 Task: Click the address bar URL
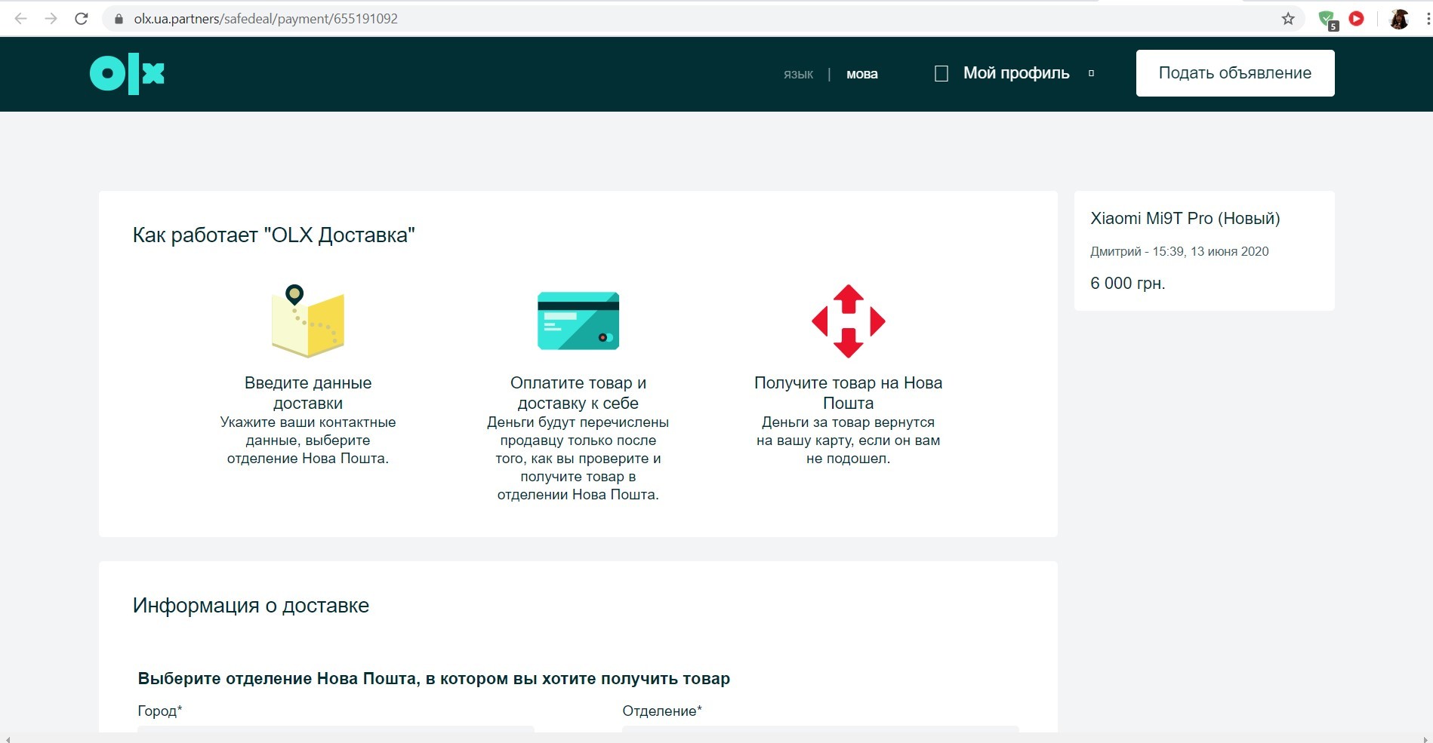266,19
